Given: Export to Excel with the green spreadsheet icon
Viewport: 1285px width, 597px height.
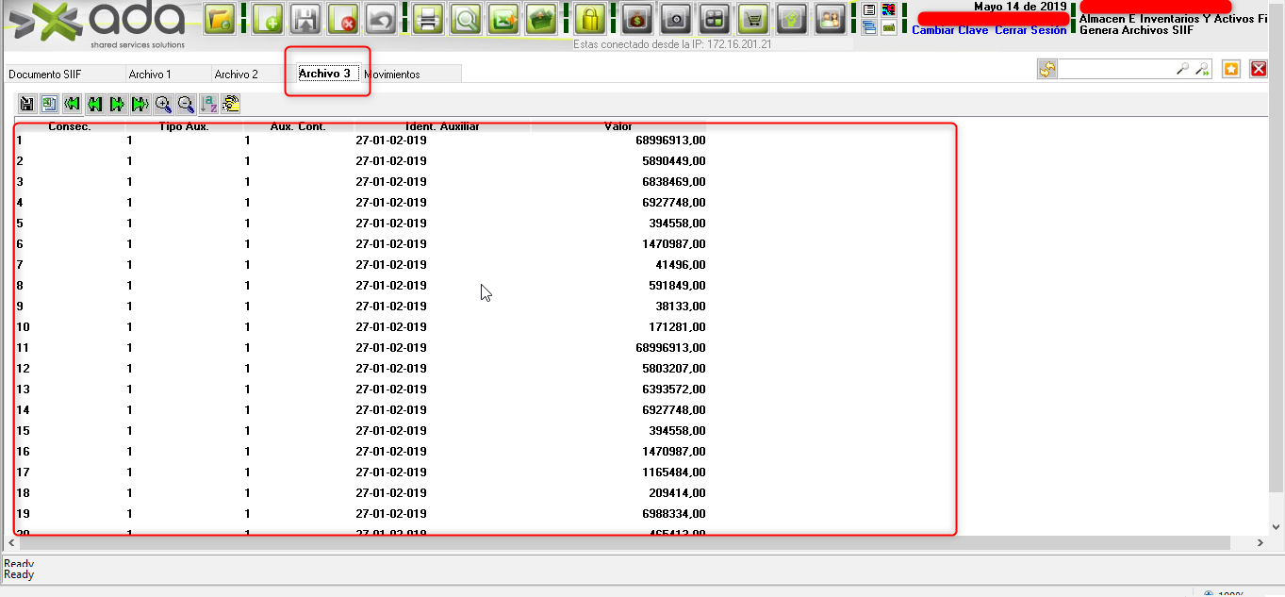Looking at the screenshot, I should pyautogui.click(x=503, y=19).
